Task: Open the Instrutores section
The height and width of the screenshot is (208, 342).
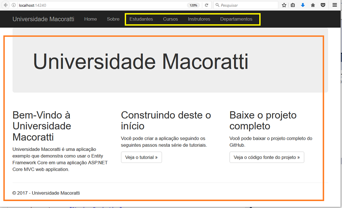Action: point(199,19)
